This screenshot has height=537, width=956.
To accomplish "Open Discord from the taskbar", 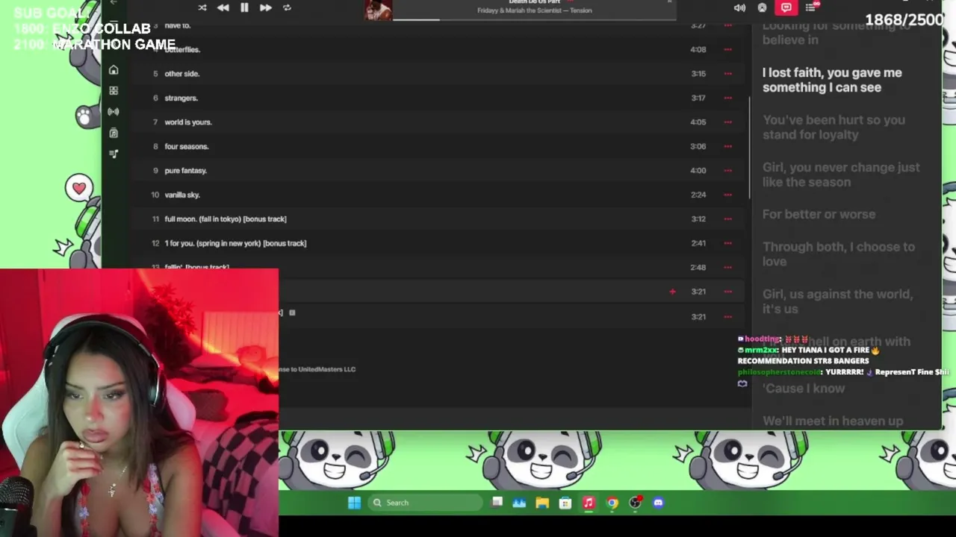I will point(658,503).
